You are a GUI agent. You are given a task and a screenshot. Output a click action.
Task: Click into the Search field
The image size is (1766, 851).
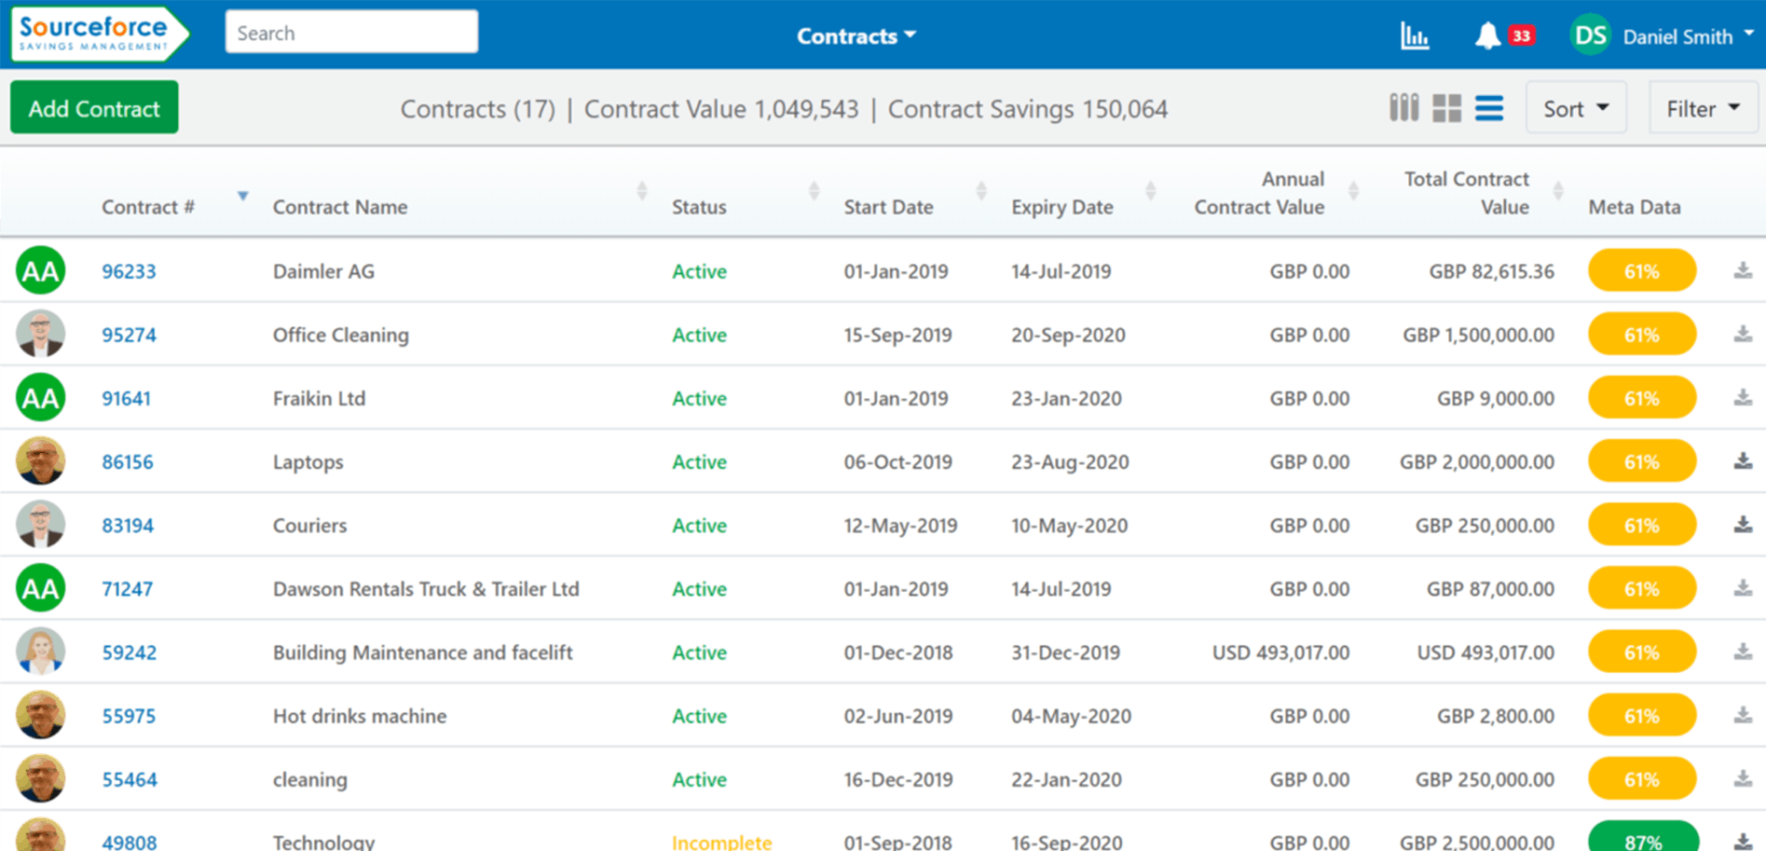(x=351, y=33)
